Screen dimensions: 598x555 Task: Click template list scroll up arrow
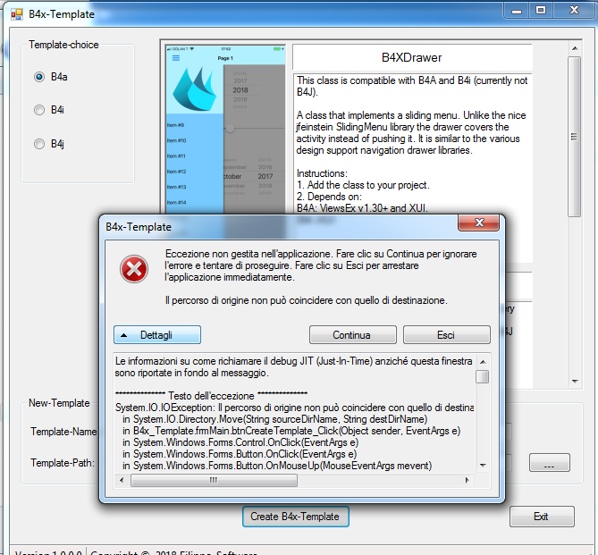pyautogui.click(x=575, y=48)
